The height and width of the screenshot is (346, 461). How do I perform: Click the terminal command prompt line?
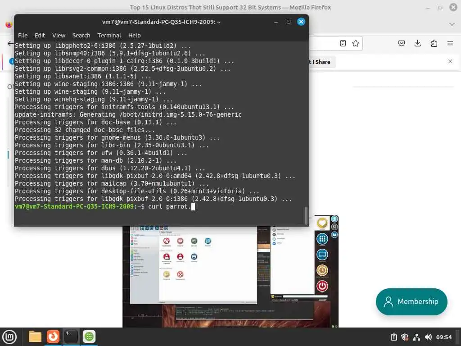[x=105, y=206]
